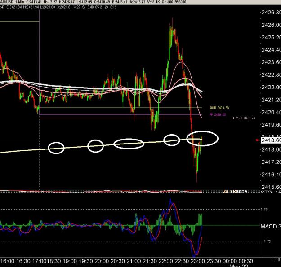Click the bar high H:2421.94 readout
The image size is (281, 267).
(31, 7)
